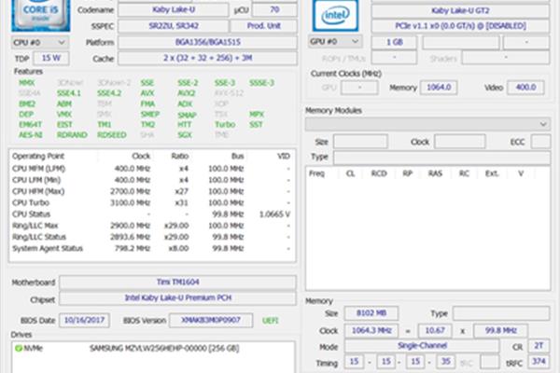Click the SSE4.1 feature label
The width and height of the screenshot is (560, 373).
69,93
